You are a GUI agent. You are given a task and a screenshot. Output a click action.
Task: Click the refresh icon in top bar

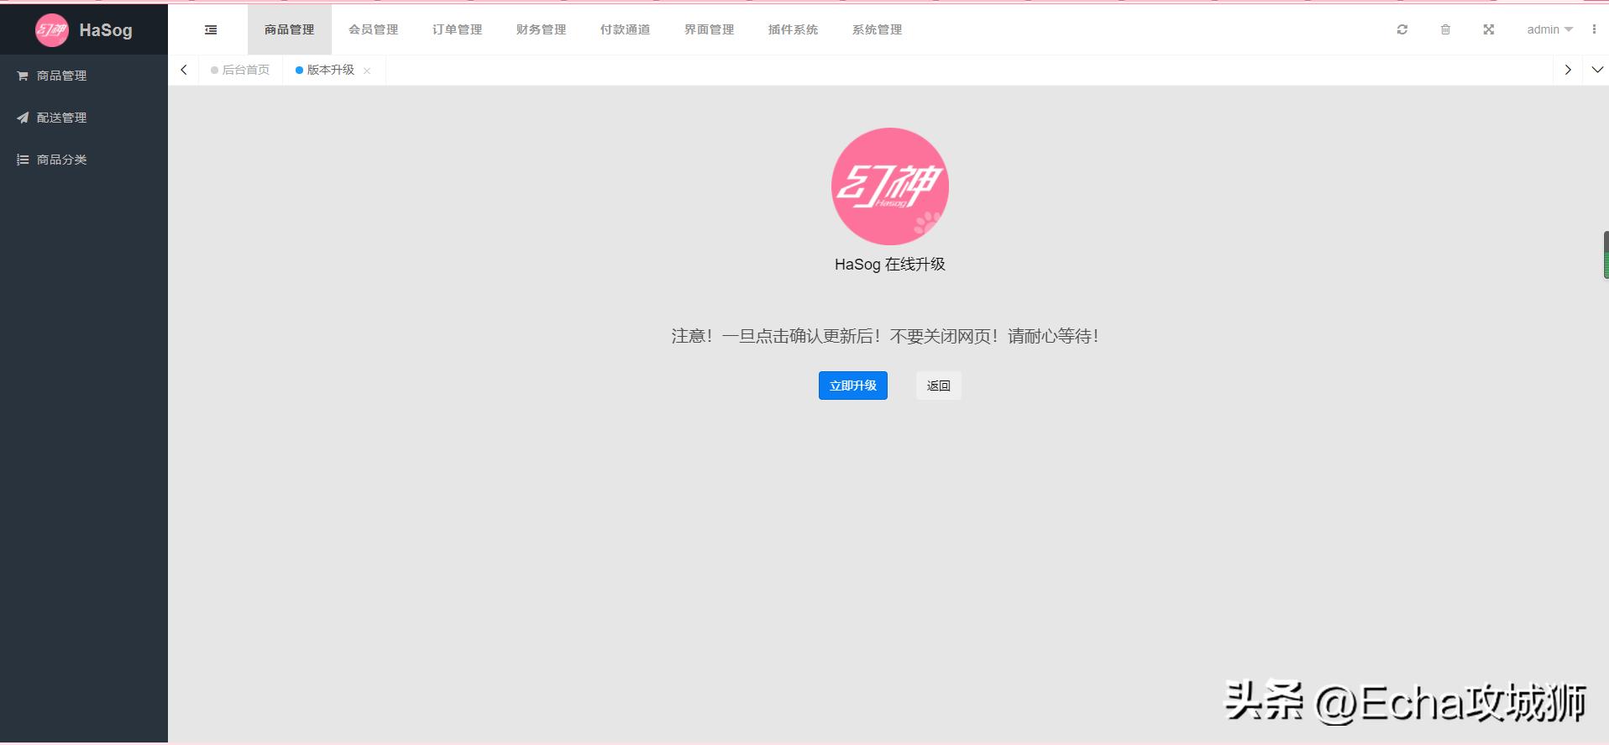[1402, 29]
